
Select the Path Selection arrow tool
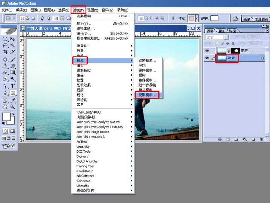pyautogui.click(x=5, y=86)
